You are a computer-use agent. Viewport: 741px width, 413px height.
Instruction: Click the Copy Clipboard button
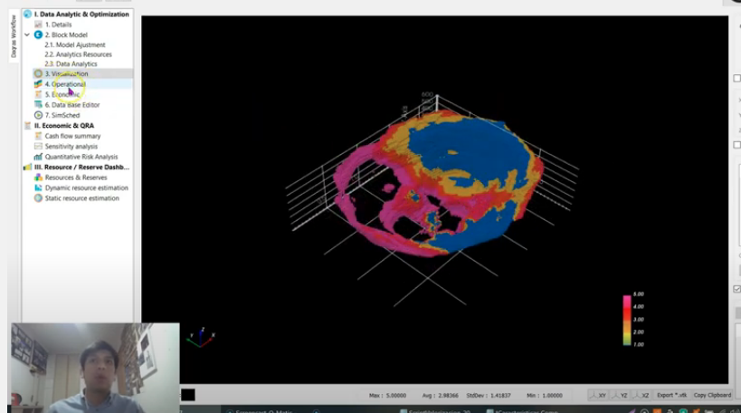[710, 395]
